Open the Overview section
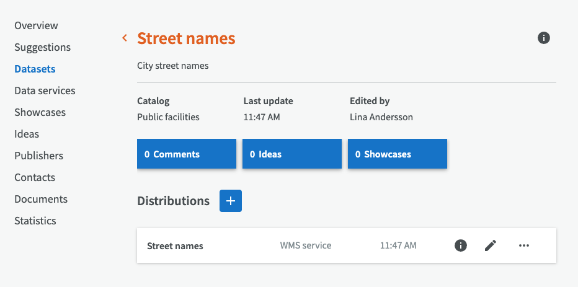This screenshot has width=578, height=287. click(x=36, y=25)
